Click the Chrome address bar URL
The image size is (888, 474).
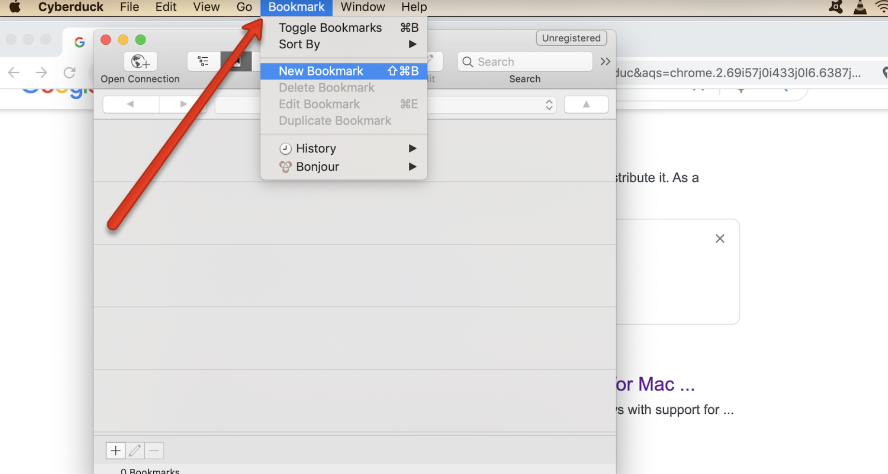pos(738,73)
